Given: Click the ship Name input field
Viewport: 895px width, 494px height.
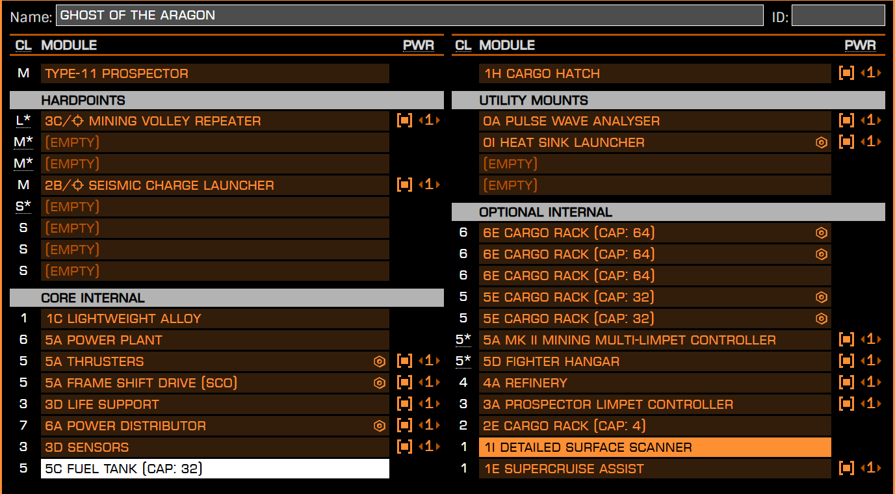Looking at the screenshot, I should click(x=409, y=16).
